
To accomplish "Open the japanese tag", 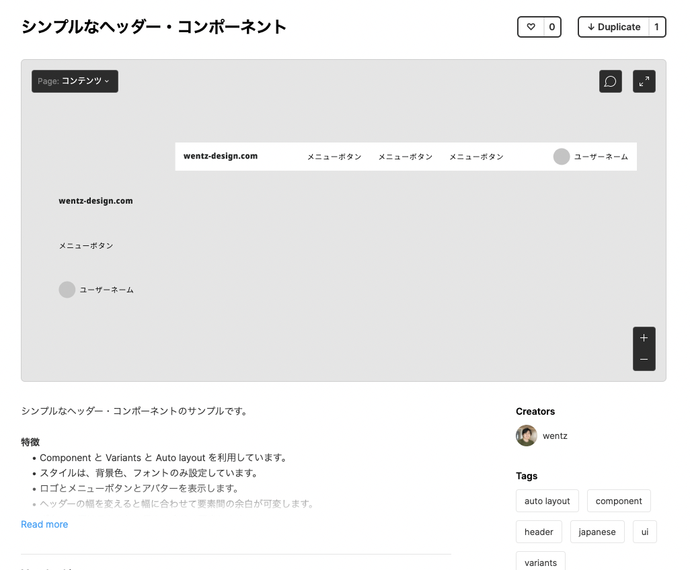I will tap(597, 531).
